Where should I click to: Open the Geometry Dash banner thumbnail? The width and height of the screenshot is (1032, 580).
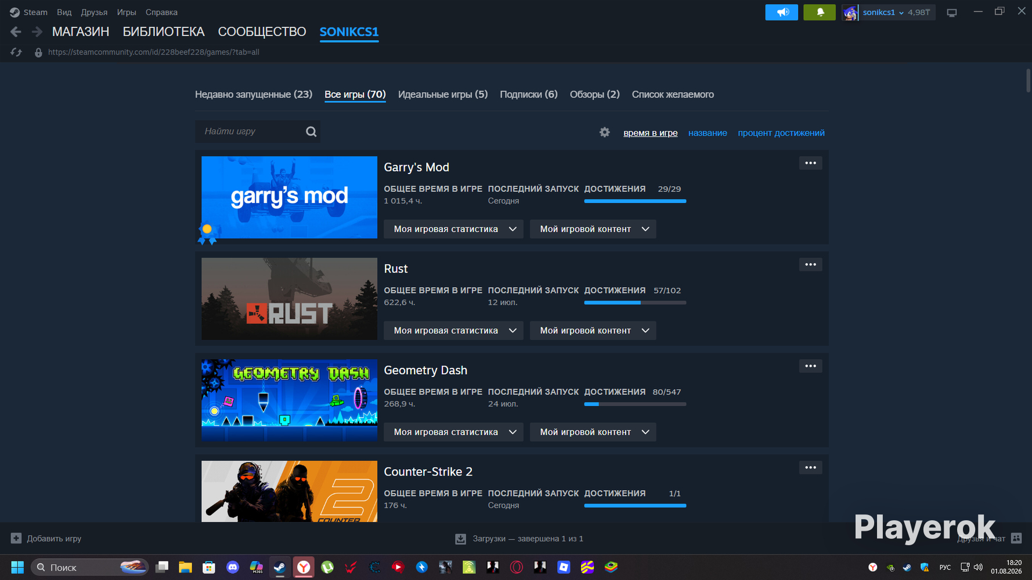289,401
